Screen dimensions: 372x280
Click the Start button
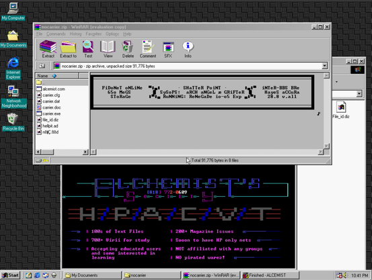click(10, 275)
